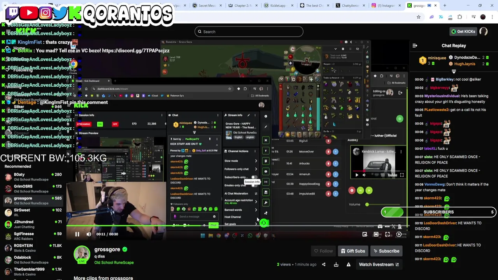This screenshot has width=498, height=280.
Task: Subscribe to grossgore
Action: [x=386, y=251]
